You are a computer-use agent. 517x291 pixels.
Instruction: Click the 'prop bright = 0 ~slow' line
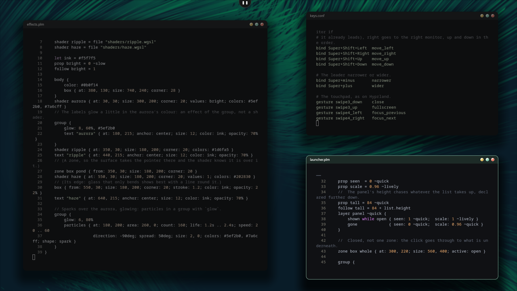pyautogui.click(x=80, y=63)
